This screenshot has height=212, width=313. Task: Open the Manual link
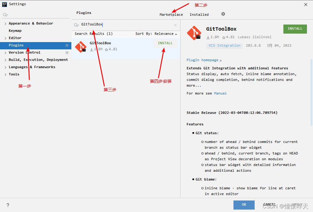220,93
